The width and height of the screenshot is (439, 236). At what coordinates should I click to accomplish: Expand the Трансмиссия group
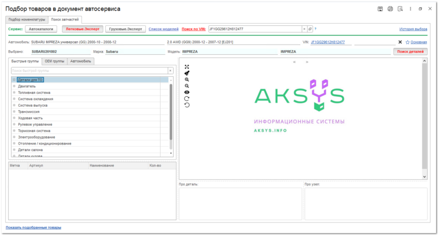click(x=14, y=112)
